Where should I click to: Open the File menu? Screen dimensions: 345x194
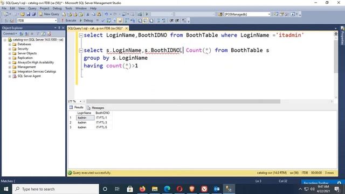(4, 9)
